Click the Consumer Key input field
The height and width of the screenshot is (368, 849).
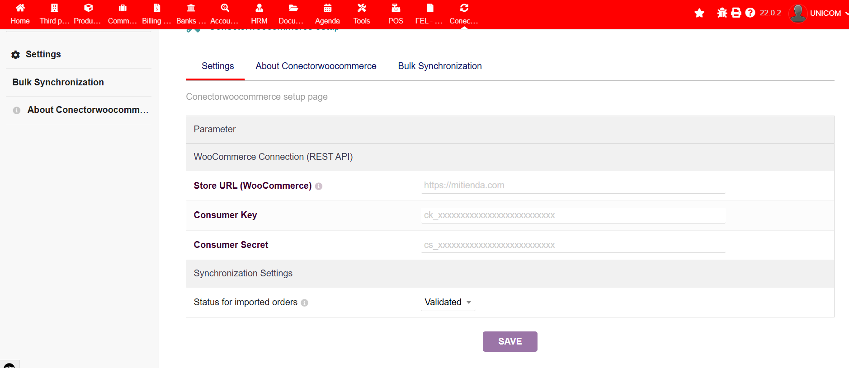pos(573,215)
